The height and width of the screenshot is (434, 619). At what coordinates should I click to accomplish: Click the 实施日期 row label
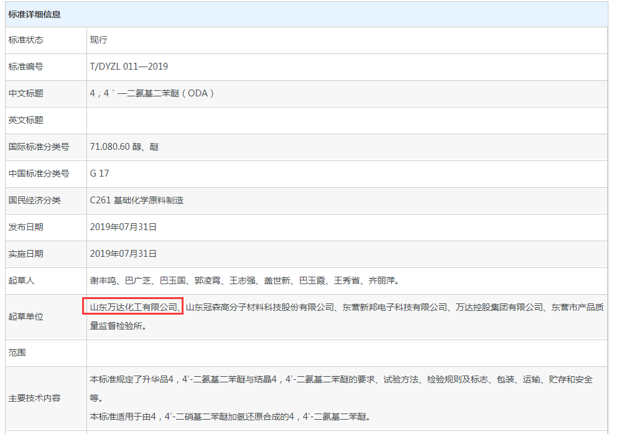pos(24,254)
